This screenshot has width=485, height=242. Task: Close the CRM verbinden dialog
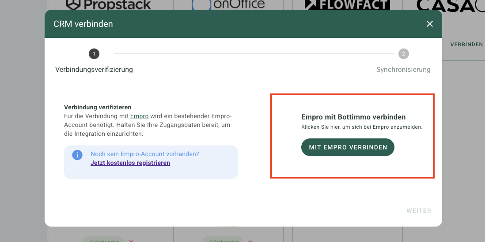[430, 24]
